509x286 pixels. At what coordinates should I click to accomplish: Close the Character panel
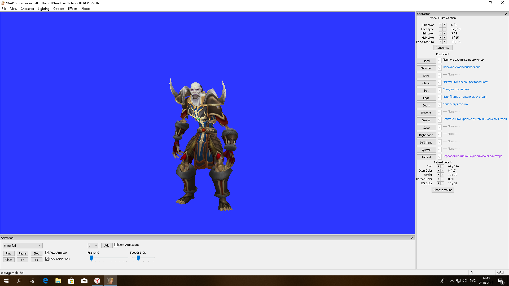point(506,14)
